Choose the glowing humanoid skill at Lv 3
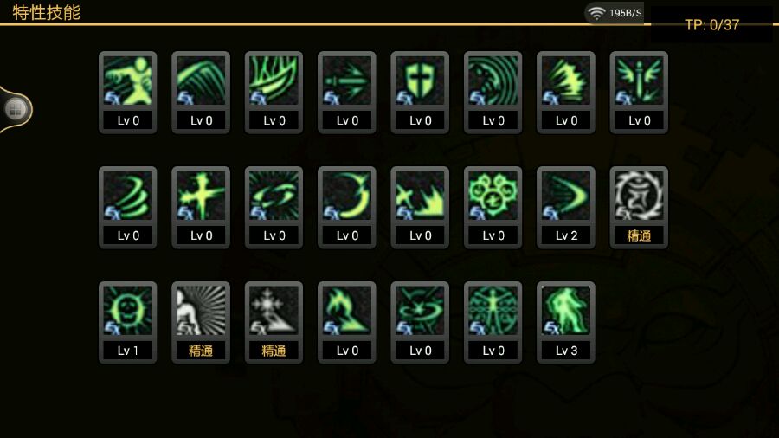This screenshot has height=438, width=779. [x=566, y=323]
